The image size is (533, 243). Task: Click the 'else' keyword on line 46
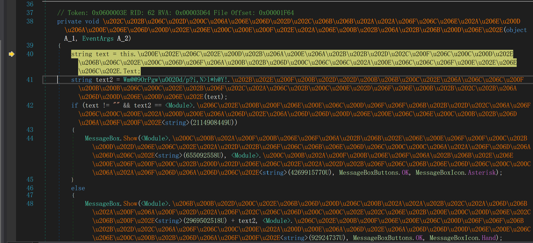pyautogui.click(x=78, y=188)
